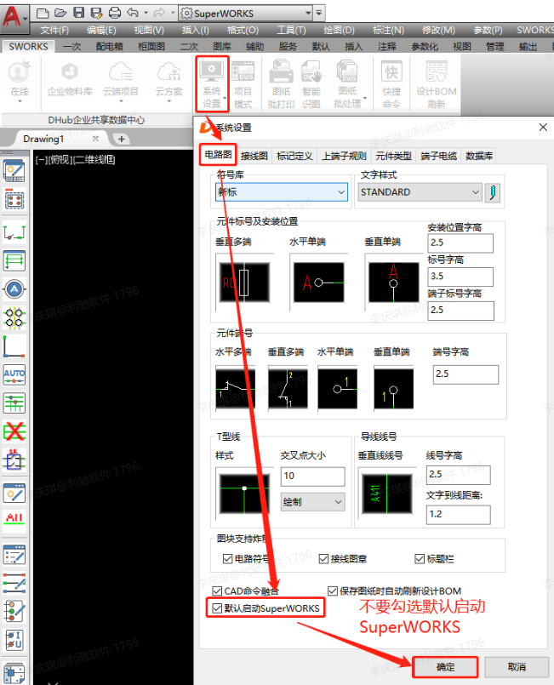The height and width of the screenshot is (685, 554).
Task: Click the 云方案 ribbon icon
Action: (x=168, y=79)
